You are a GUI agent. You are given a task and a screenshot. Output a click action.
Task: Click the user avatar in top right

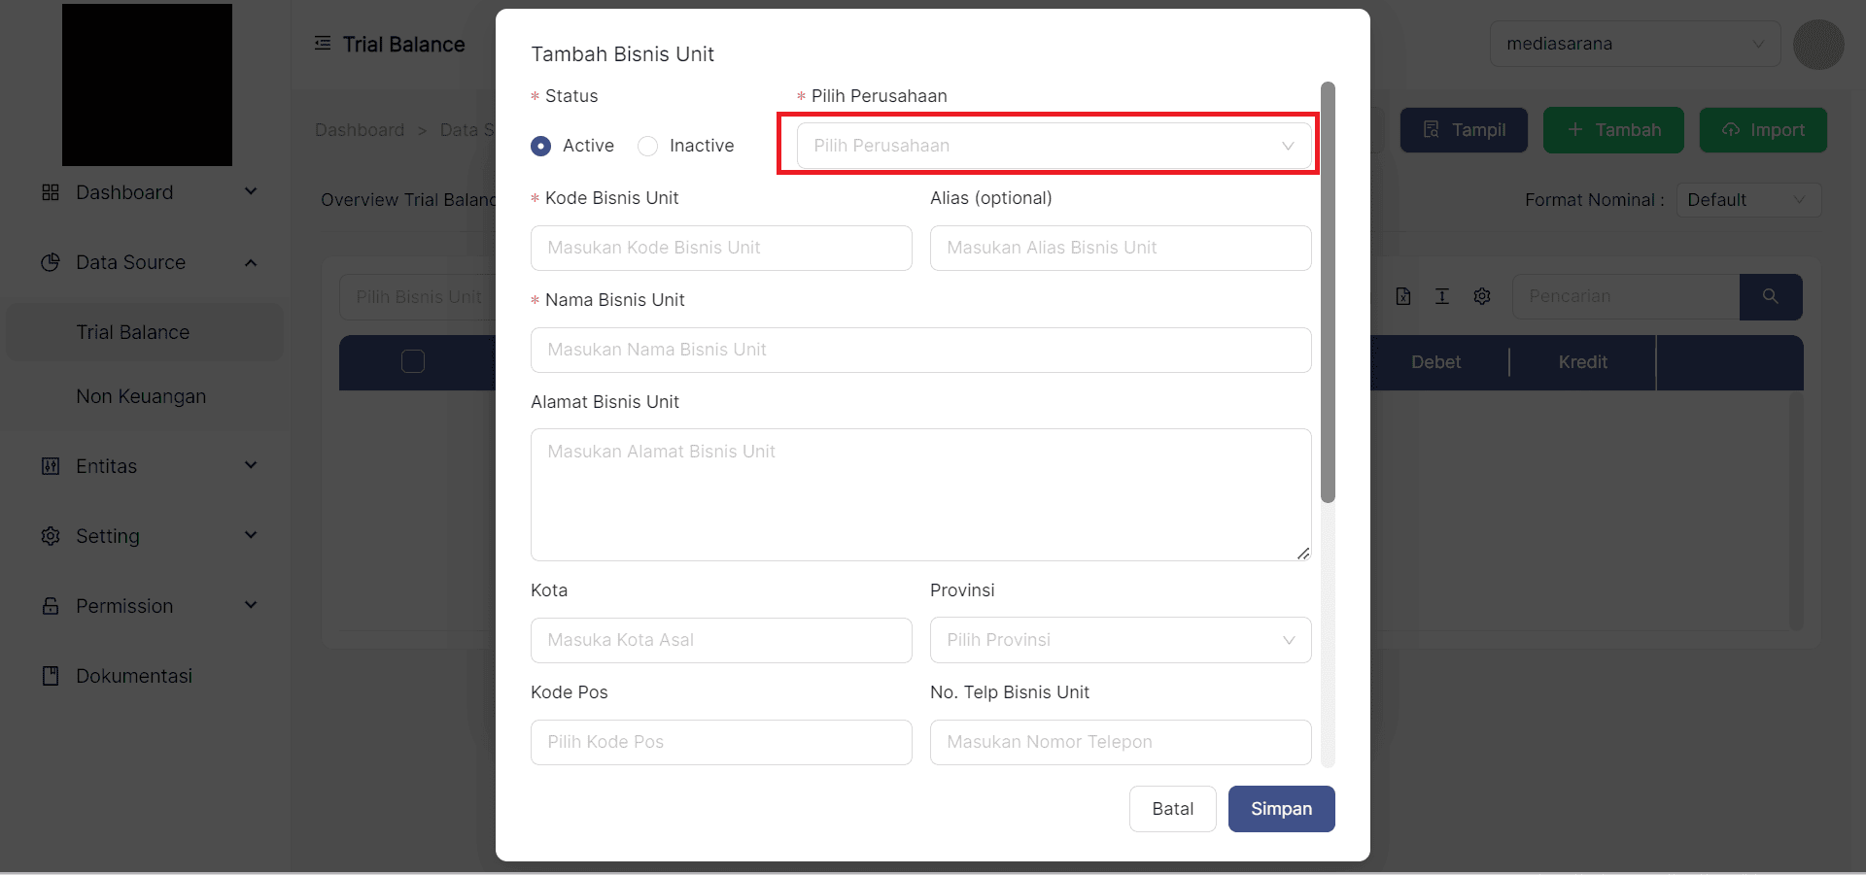click(x=1817, y=45)
